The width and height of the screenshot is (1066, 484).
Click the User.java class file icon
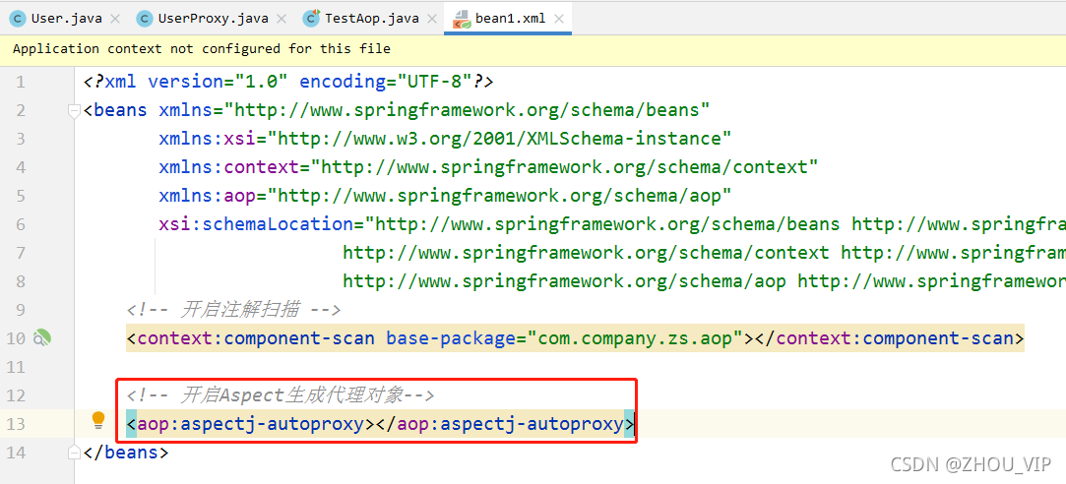pos(18,19)
